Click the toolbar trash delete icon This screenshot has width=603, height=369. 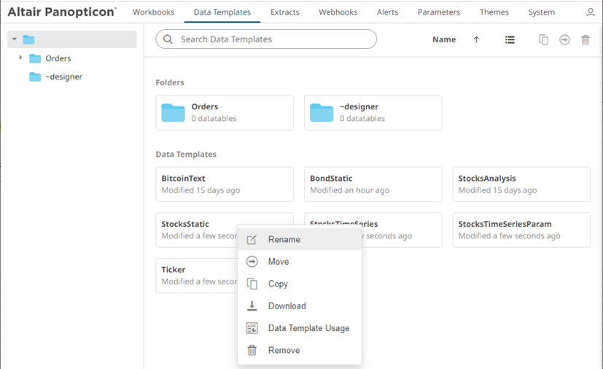coord(585,40)
